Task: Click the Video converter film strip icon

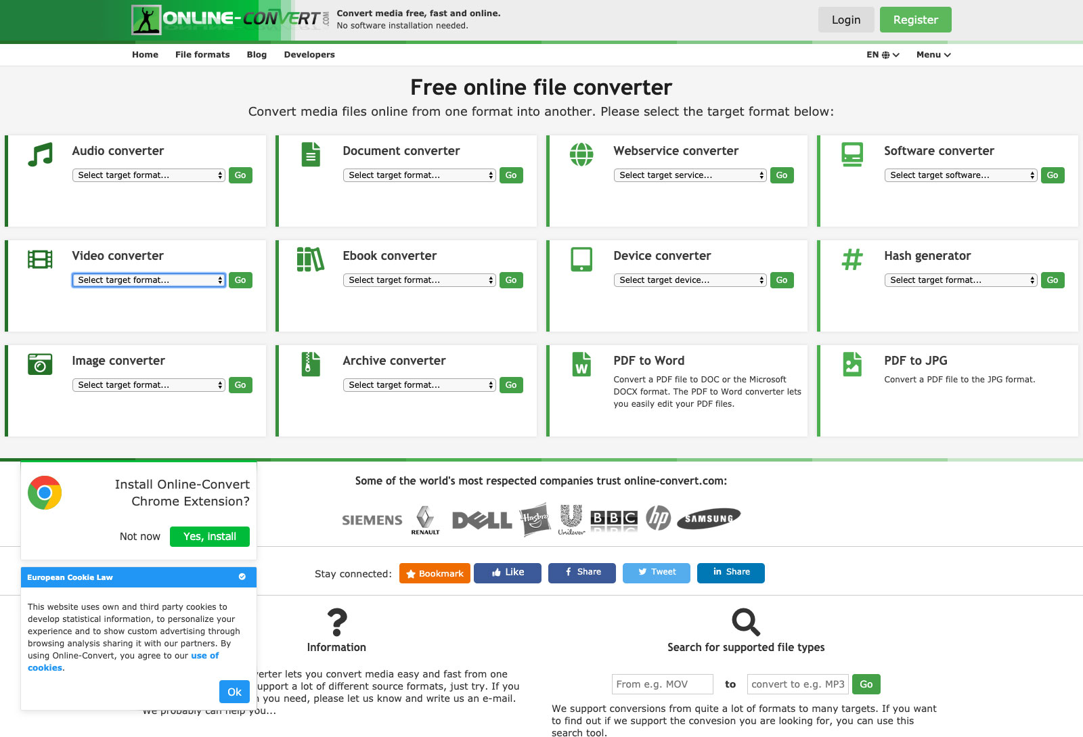Action: coord(40,259)
